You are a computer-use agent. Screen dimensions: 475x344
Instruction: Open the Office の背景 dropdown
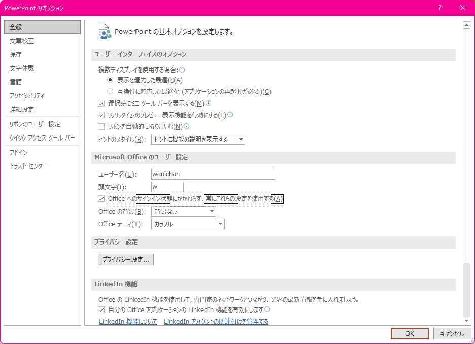(184, 212)
